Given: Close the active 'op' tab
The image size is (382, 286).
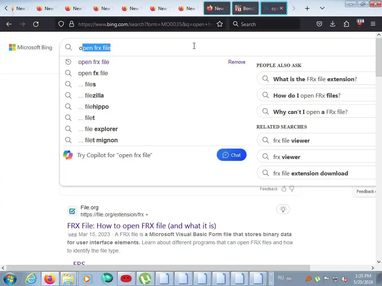Looking at the screenshot, I should 281,8.
